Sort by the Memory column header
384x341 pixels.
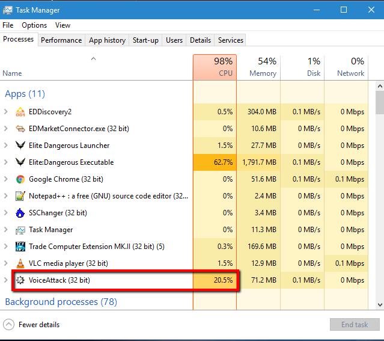tap(258, 67)
